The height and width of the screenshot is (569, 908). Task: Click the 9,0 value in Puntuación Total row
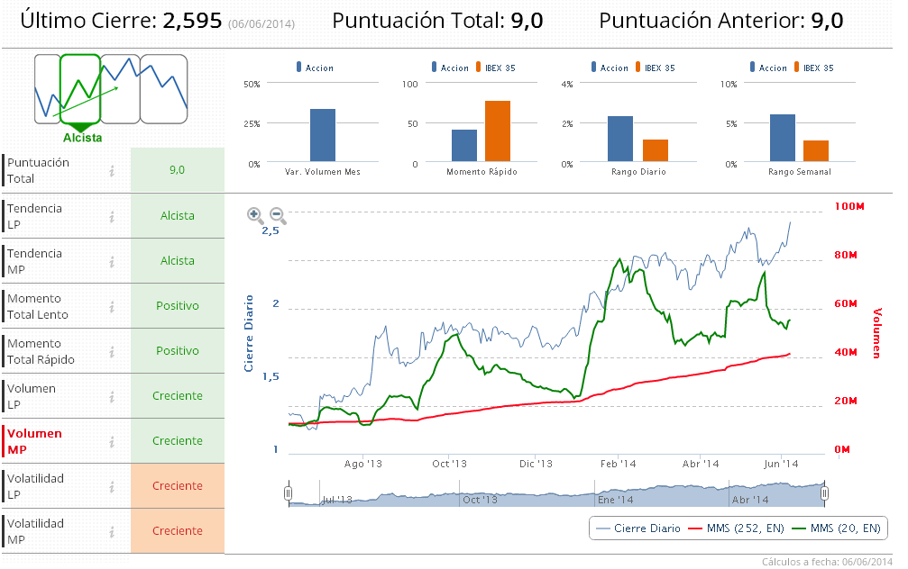[178, 170]
